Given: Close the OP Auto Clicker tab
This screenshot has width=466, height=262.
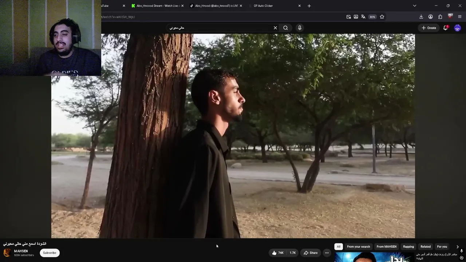Looking at the screenshot, I should coord(299,6).
